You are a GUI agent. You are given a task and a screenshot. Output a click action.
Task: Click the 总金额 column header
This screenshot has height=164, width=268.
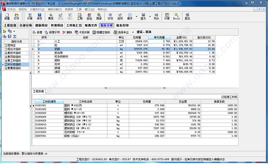183,101
